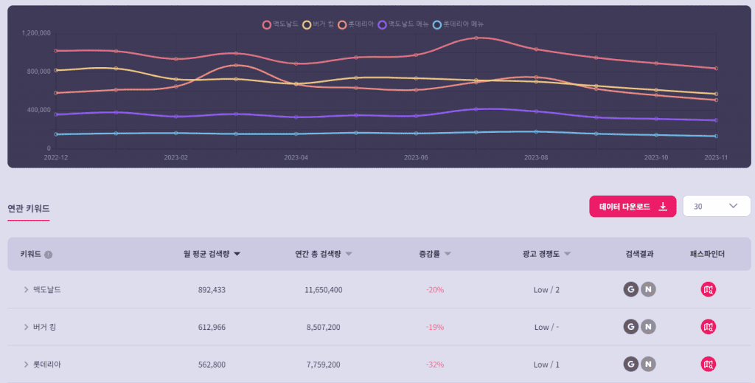Click 롯데리아 메뉴 data point at 2023-08
The width and height of the screenshot is (755, 383).
[536, 131]
